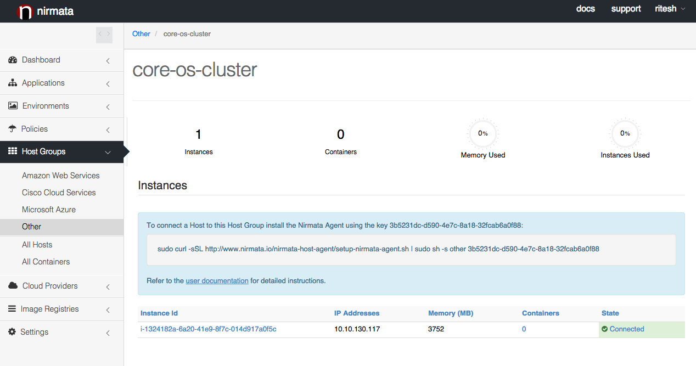Expand the Environments menu chevron
696x366 pixels.
tap(108, 106)
